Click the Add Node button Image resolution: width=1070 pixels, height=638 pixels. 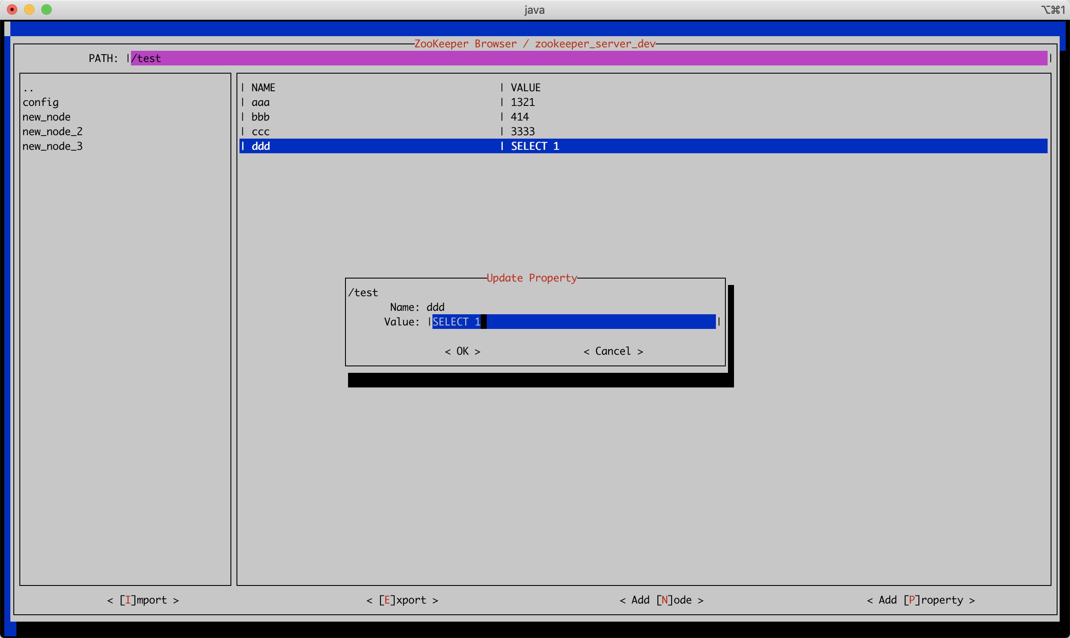[x=661, y=600]
